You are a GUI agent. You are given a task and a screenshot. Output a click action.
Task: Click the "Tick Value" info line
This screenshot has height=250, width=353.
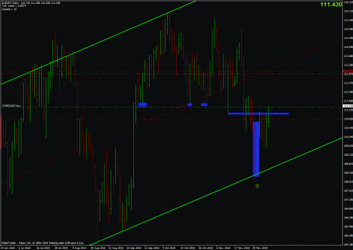(x=14, y=6)
